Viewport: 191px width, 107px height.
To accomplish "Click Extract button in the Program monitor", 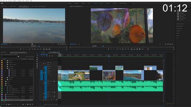I will click(134, 49).
